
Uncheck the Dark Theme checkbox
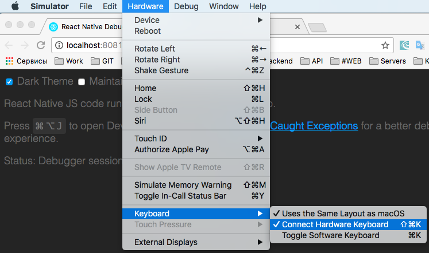[9, 82]
